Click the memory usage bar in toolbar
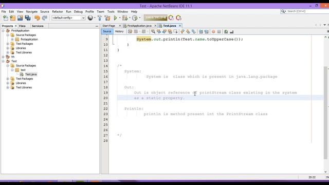 coord(155,18)
